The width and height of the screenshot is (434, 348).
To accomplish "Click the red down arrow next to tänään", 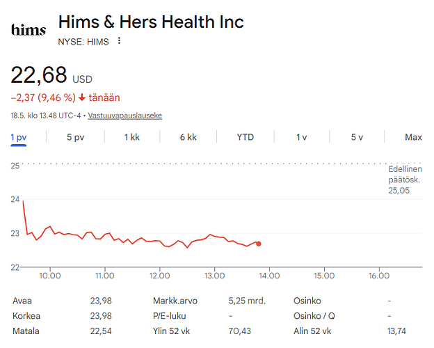I will click(82, 97).
